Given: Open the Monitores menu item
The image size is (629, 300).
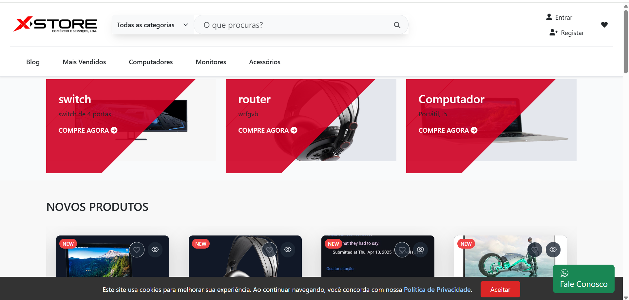Looking at the screenshot, I should point(211,62).
